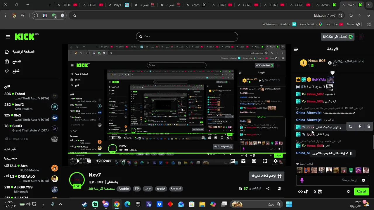The image size is (374, 210).
Task: Open Atro recommended channel
Action: tap(31, 168)
